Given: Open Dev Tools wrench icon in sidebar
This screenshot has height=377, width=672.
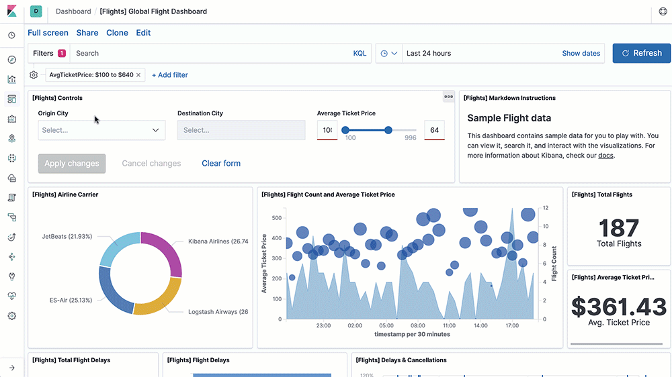Looking at the screenshot, I should tap(11, 276).
